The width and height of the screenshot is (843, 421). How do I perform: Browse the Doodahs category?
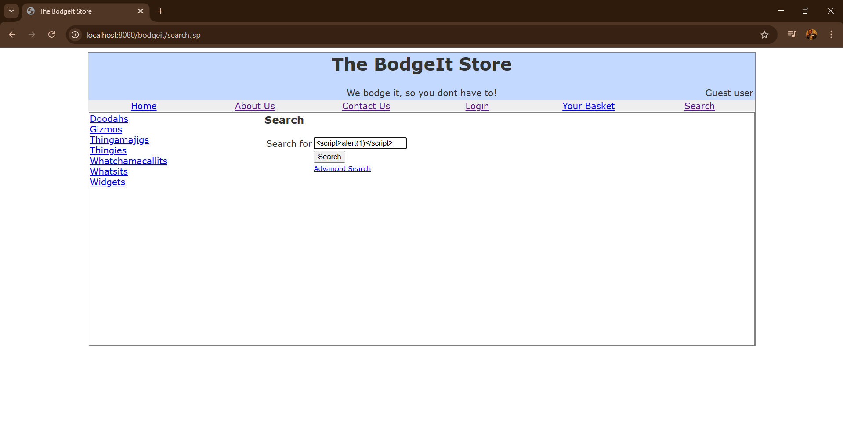[109, 119]
